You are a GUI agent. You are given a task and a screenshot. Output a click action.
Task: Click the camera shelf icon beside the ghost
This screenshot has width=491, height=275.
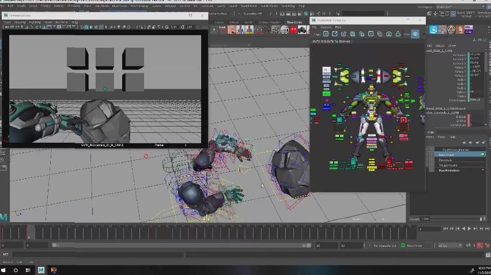pos(302,30)
